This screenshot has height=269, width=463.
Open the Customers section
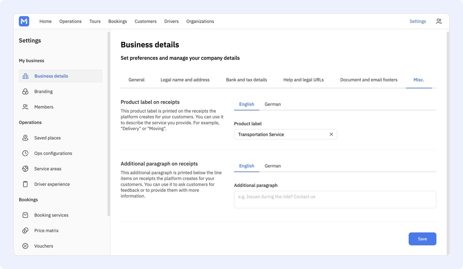pos(146,21)
